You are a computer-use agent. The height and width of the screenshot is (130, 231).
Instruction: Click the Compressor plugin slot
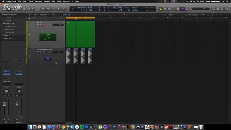click(x=6, y=74)
